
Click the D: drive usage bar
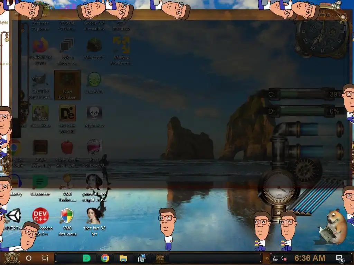coord(305,111)
